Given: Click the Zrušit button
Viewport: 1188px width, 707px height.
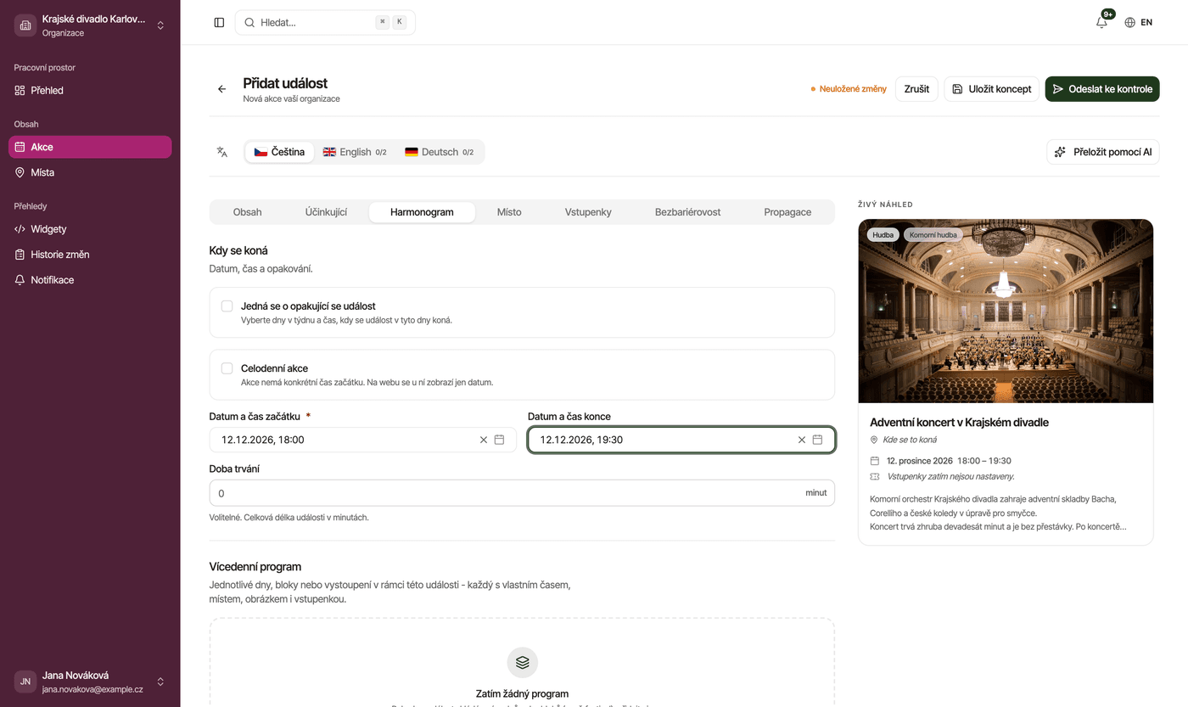Looking at the screenshot, I should tap(916, 89).
